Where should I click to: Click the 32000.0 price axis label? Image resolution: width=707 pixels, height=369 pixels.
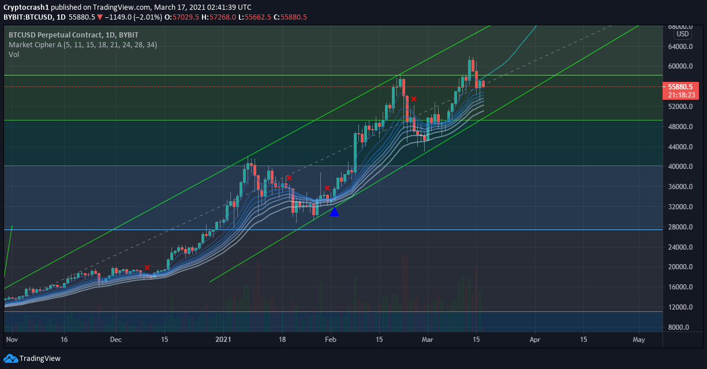[x=680, y=207]
